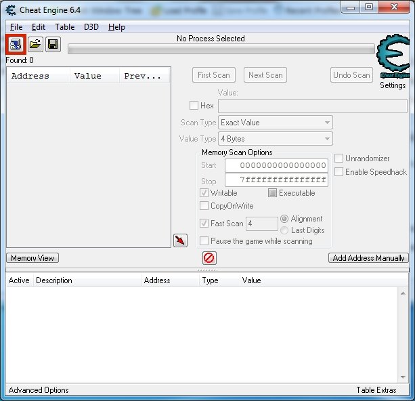Click the First Scan button
Image resolution: width=415 pixels, height=401 pixels.
click(x=214, y=75)
